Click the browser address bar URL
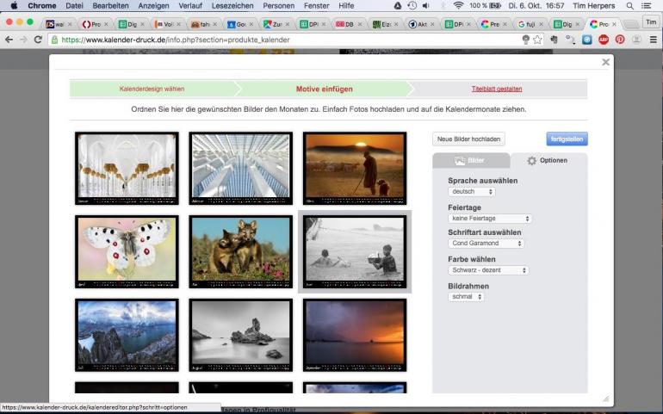Screen dimensions: 663x414 click(x=176, y=40)
